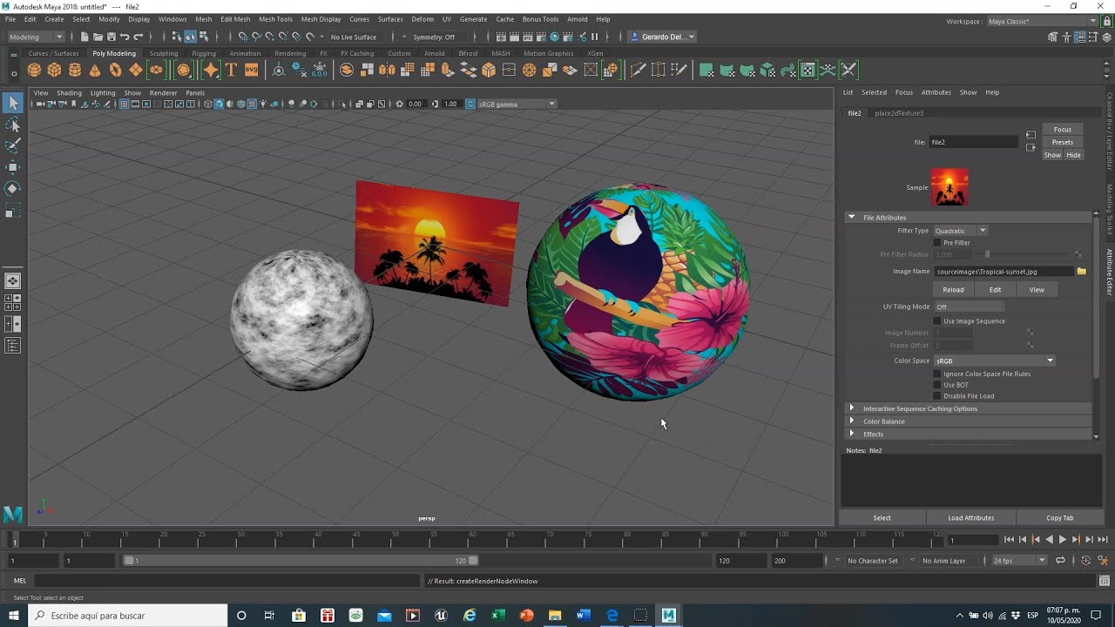
Task: Open place2dTexture3 attribute tab
Action: 899,113
